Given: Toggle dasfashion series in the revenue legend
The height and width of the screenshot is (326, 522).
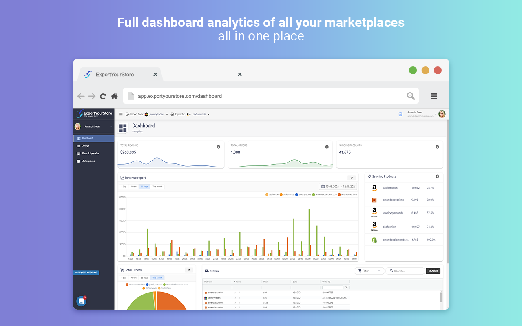Looking at the screenshot, I should (272, 195).
